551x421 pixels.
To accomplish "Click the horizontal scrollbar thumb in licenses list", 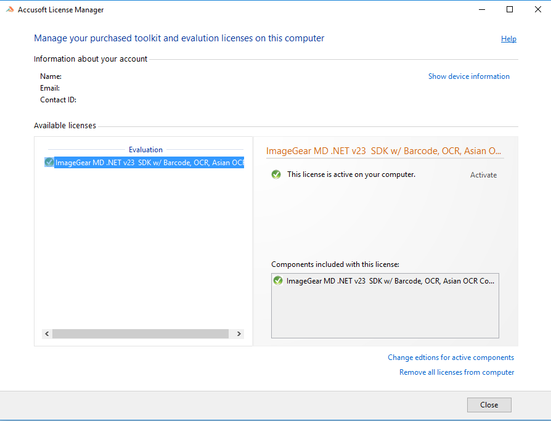I will (x=141, y=334).
